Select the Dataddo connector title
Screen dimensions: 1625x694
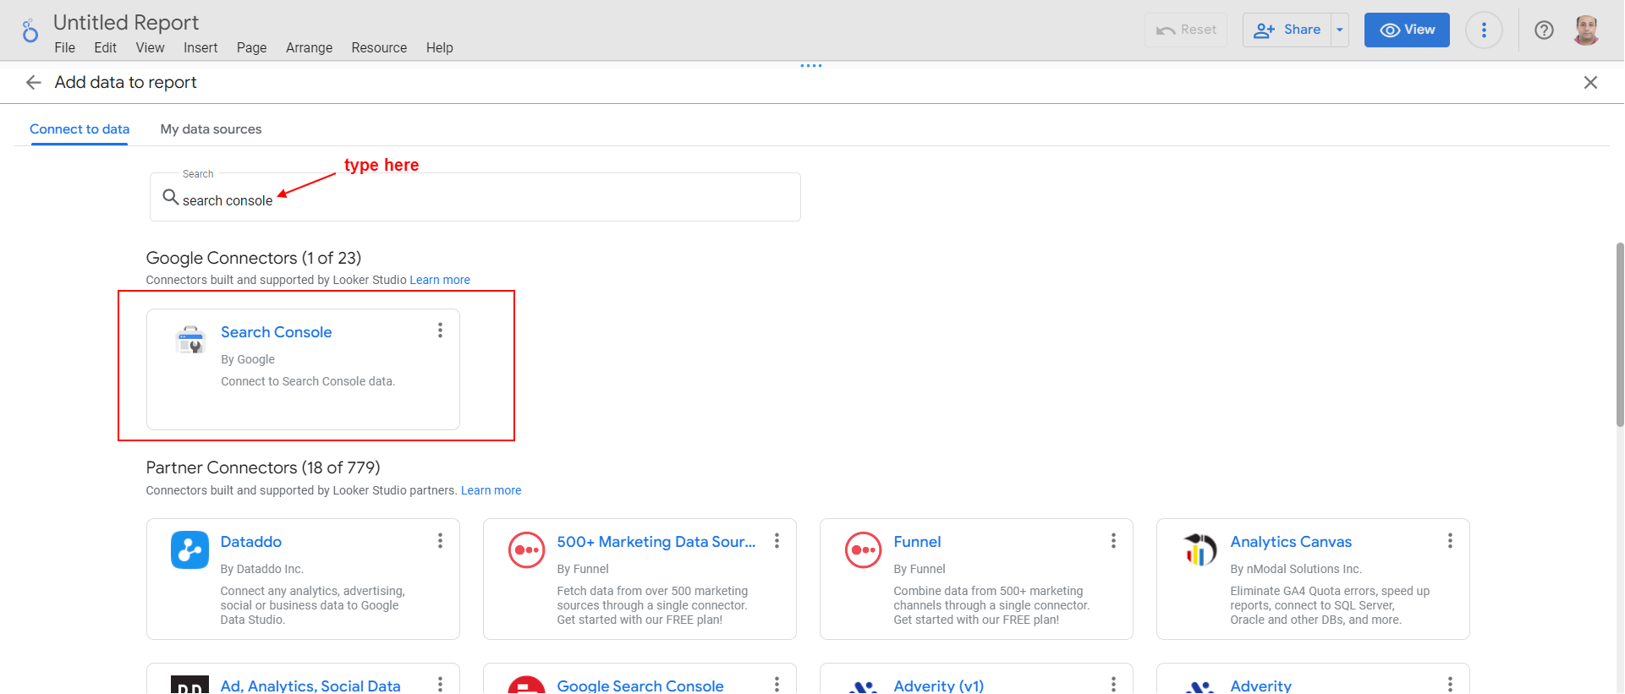click(x=251, y=542)
